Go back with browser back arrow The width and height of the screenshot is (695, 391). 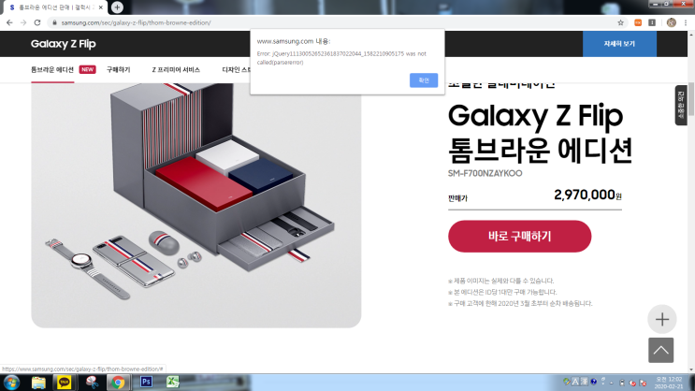[x=9, y=22]
